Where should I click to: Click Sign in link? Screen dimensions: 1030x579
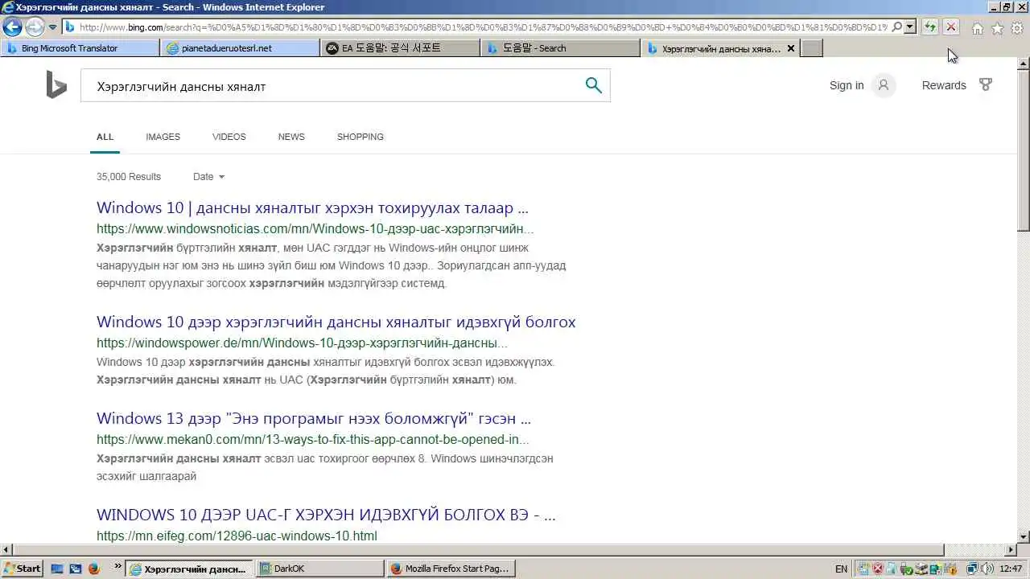click(847, 85)
